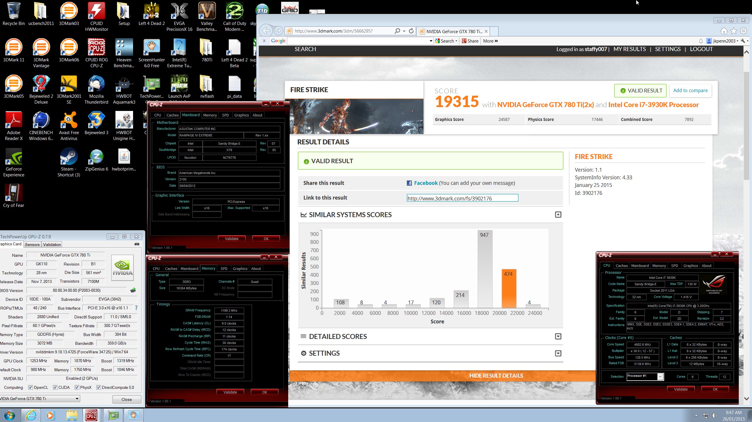Viewport: 752px width, 422px height.
Task: Open Valley Benchmark desktop icon
Action: [x=207, y=17]
